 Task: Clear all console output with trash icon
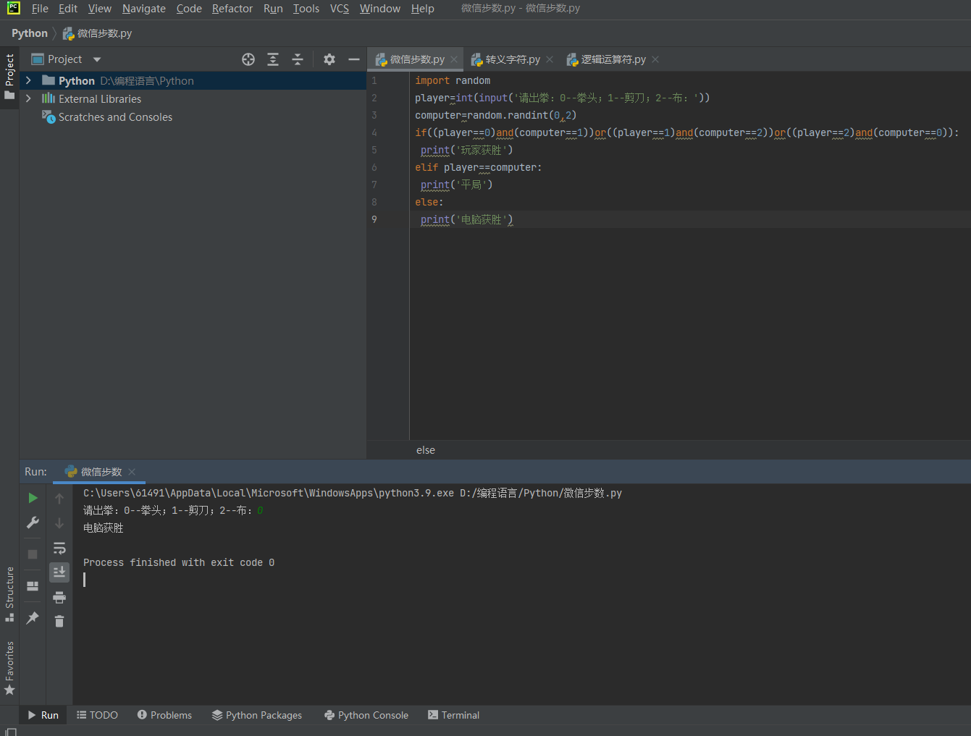[x=59, y=622]
